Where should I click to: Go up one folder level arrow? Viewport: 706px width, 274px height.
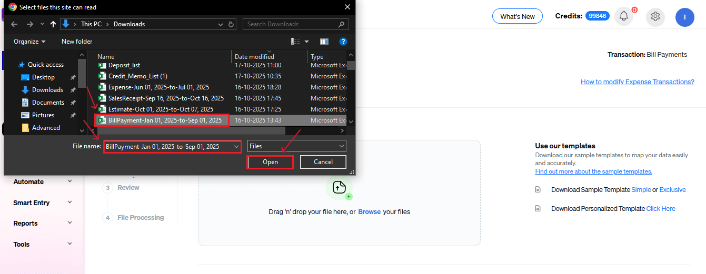(53, 24)
